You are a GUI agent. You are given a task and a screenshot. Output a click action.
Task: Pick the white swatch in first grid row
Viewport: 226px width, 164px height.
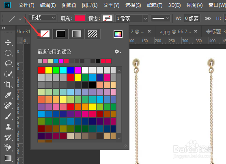pyautogui.click(x=85, y=70)
